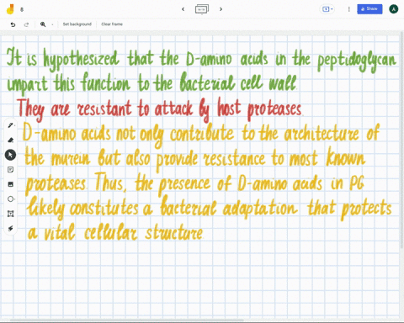The image size is (404, 323).
Task: Click Set background
Action: [x=77, y=24]
